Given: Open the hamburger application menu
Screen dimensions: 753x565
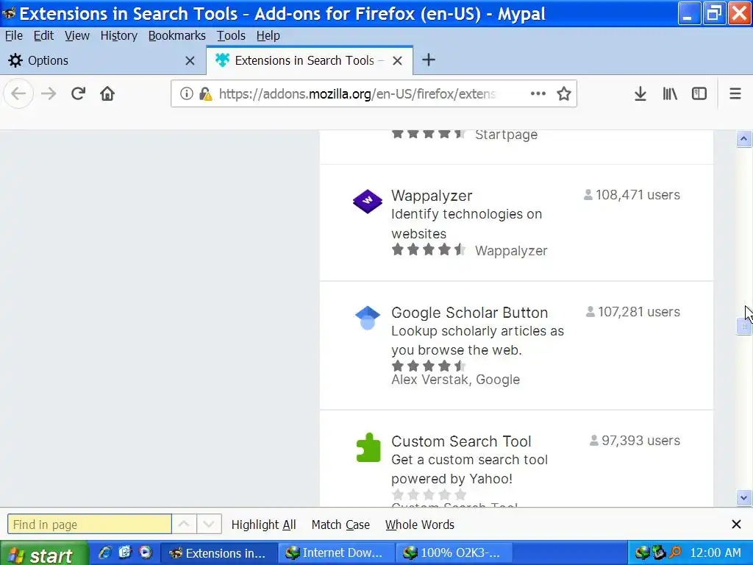Looking at the screenshot, I should 735,93.
